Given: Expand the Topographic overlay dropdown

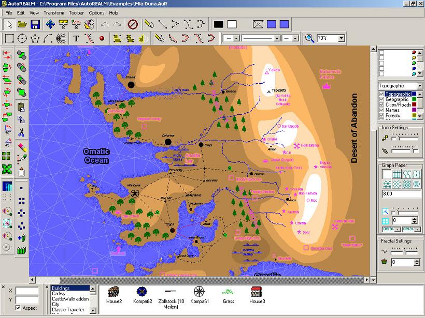Looking at the screenshot, I should click(419, 86).
